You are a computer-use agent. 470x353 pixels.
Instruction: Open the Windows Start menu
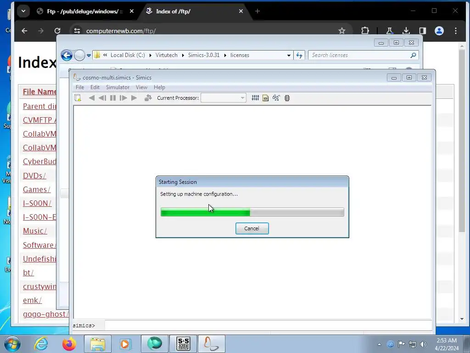12,344
